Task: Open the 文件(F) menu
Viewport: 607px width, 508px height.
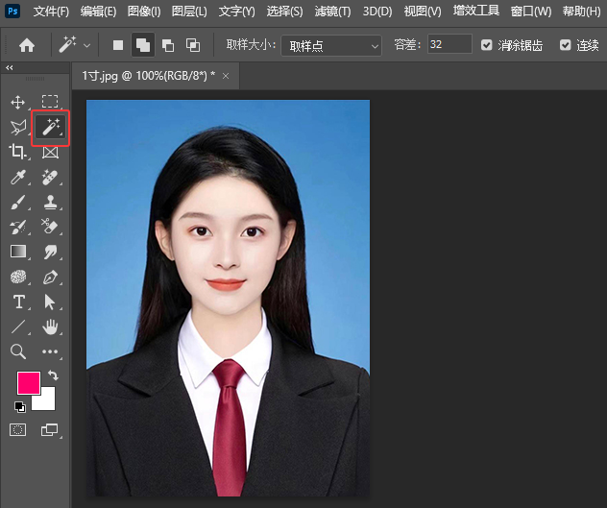Action: (x=51, y=12)
